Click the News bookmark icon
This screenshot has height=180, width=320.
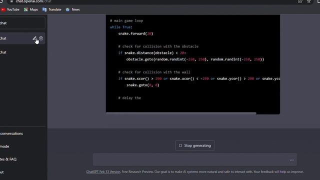click(x=67, y=9)
